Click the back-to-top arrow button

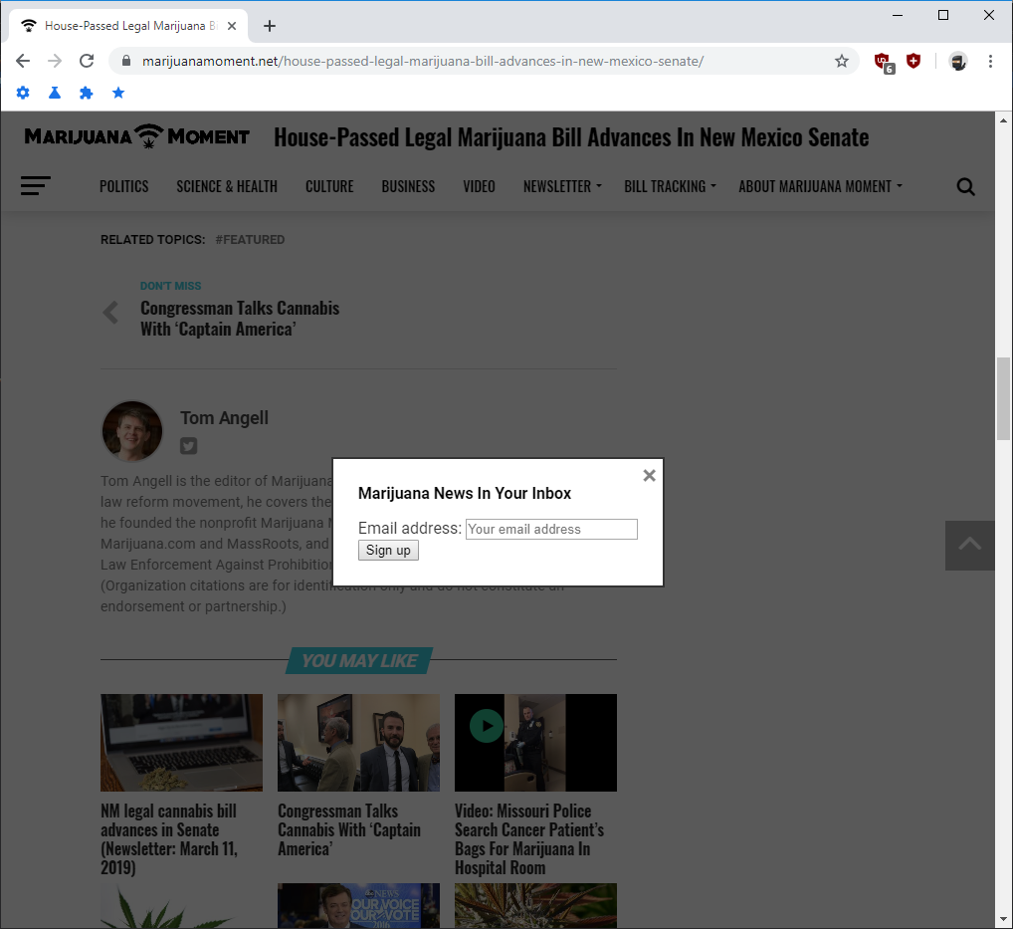[969, 546]
